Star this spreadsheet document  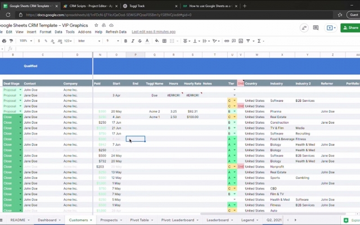point(96,25)
